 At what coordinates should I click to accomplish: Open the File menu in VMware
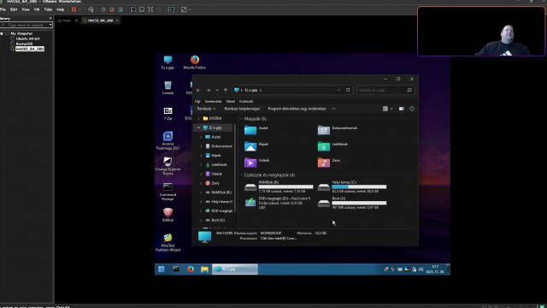pyautogui.click(x=3, y=9)
